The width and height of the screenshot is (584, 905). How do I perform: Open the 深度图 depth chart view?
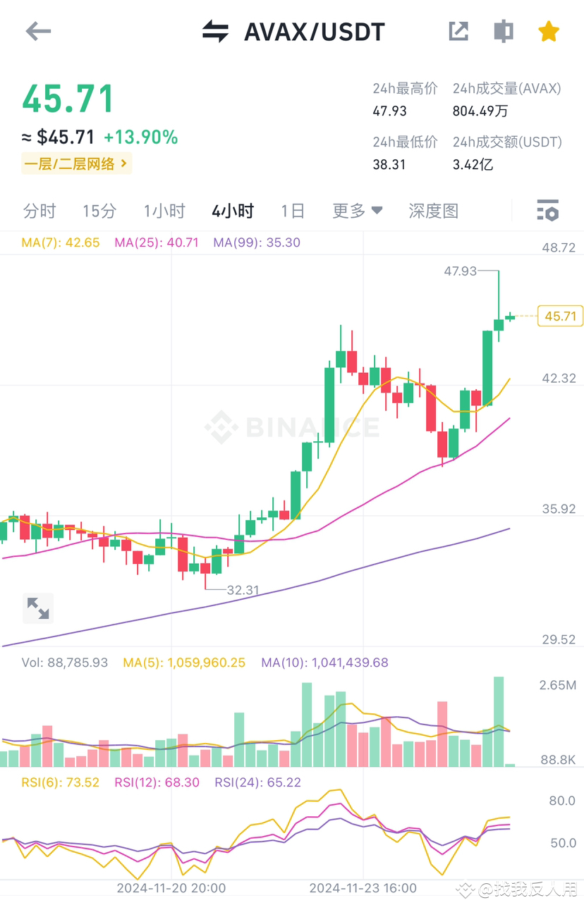pos(432,211)
